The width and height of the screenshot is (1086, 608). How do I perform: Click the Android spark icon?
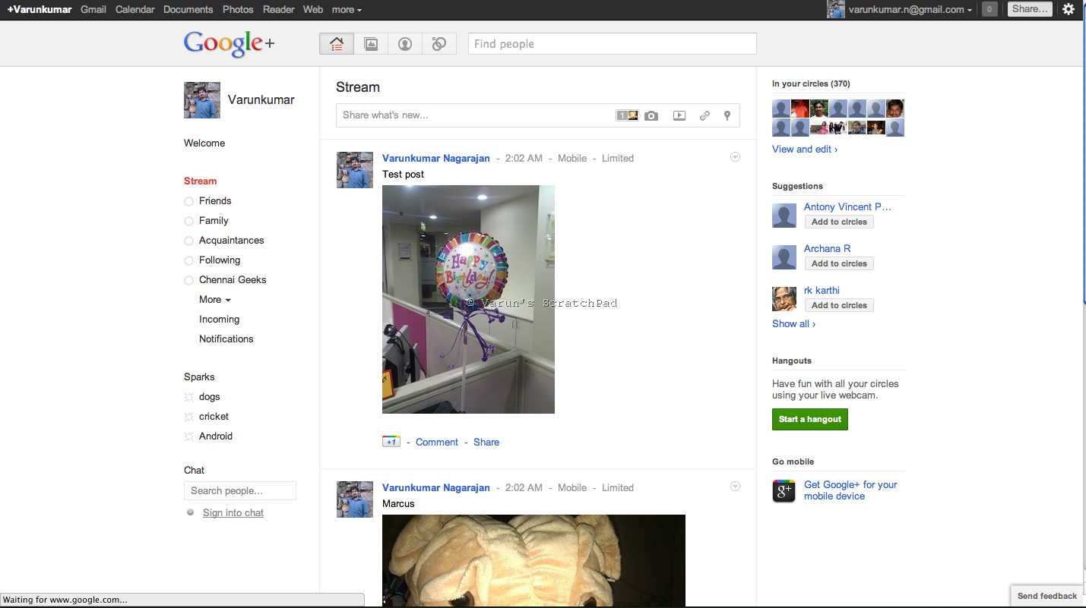pyautogui.click(x=189, y=436)
